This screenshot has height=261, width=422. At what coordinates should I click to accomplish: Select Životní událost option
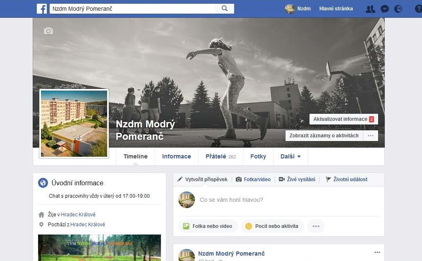(346, 179)
